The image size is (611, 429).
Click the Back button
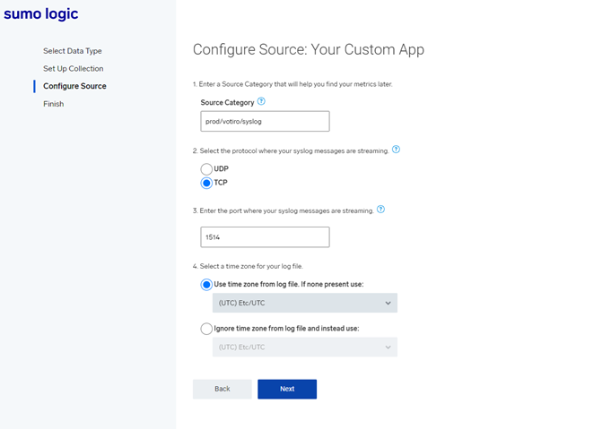(x=223, y=389)
